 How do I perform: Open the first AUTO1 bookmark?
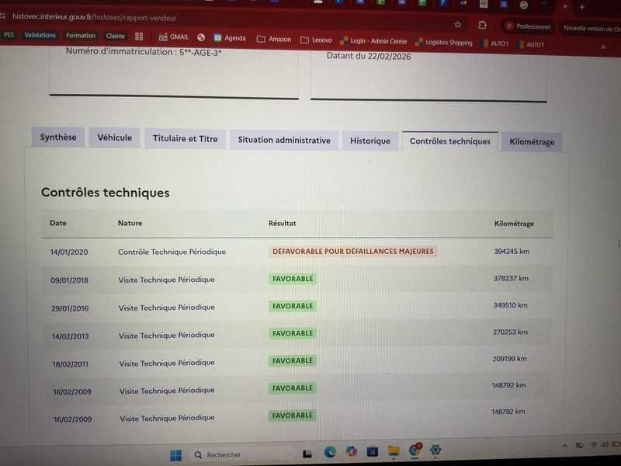coord(494,43)
